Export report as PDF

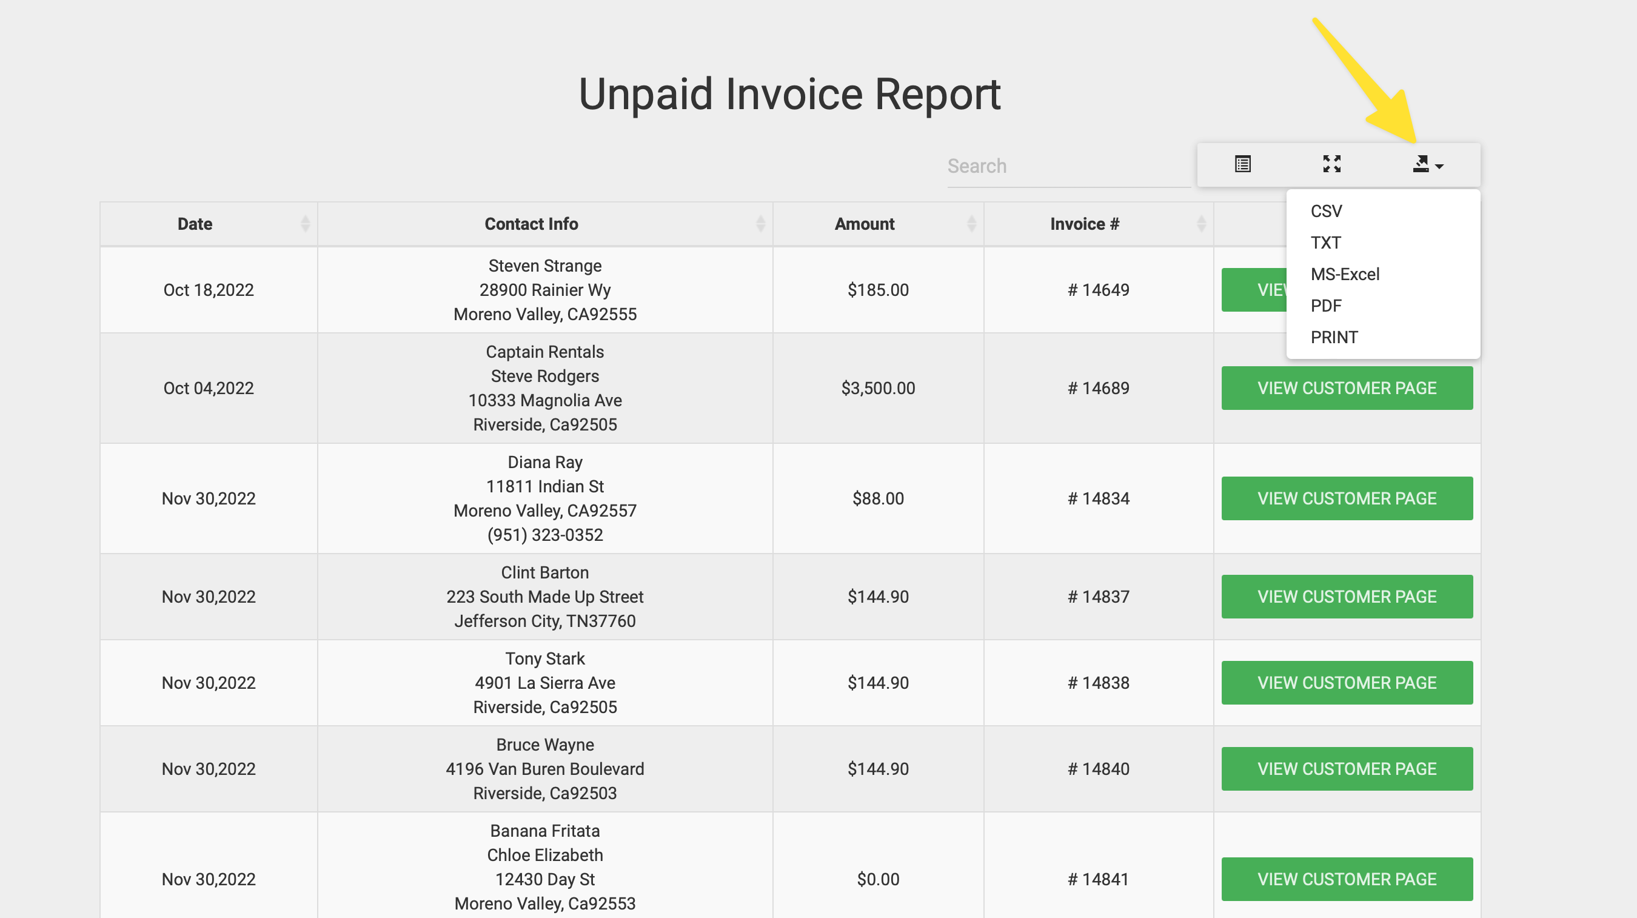(1325, 306)
